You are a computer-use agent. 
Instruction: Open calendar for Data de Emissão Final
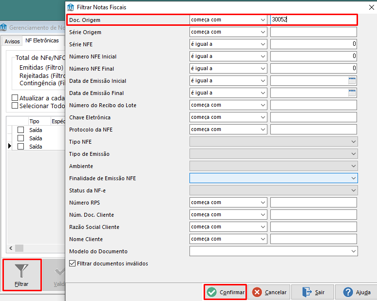coord(352,93)
